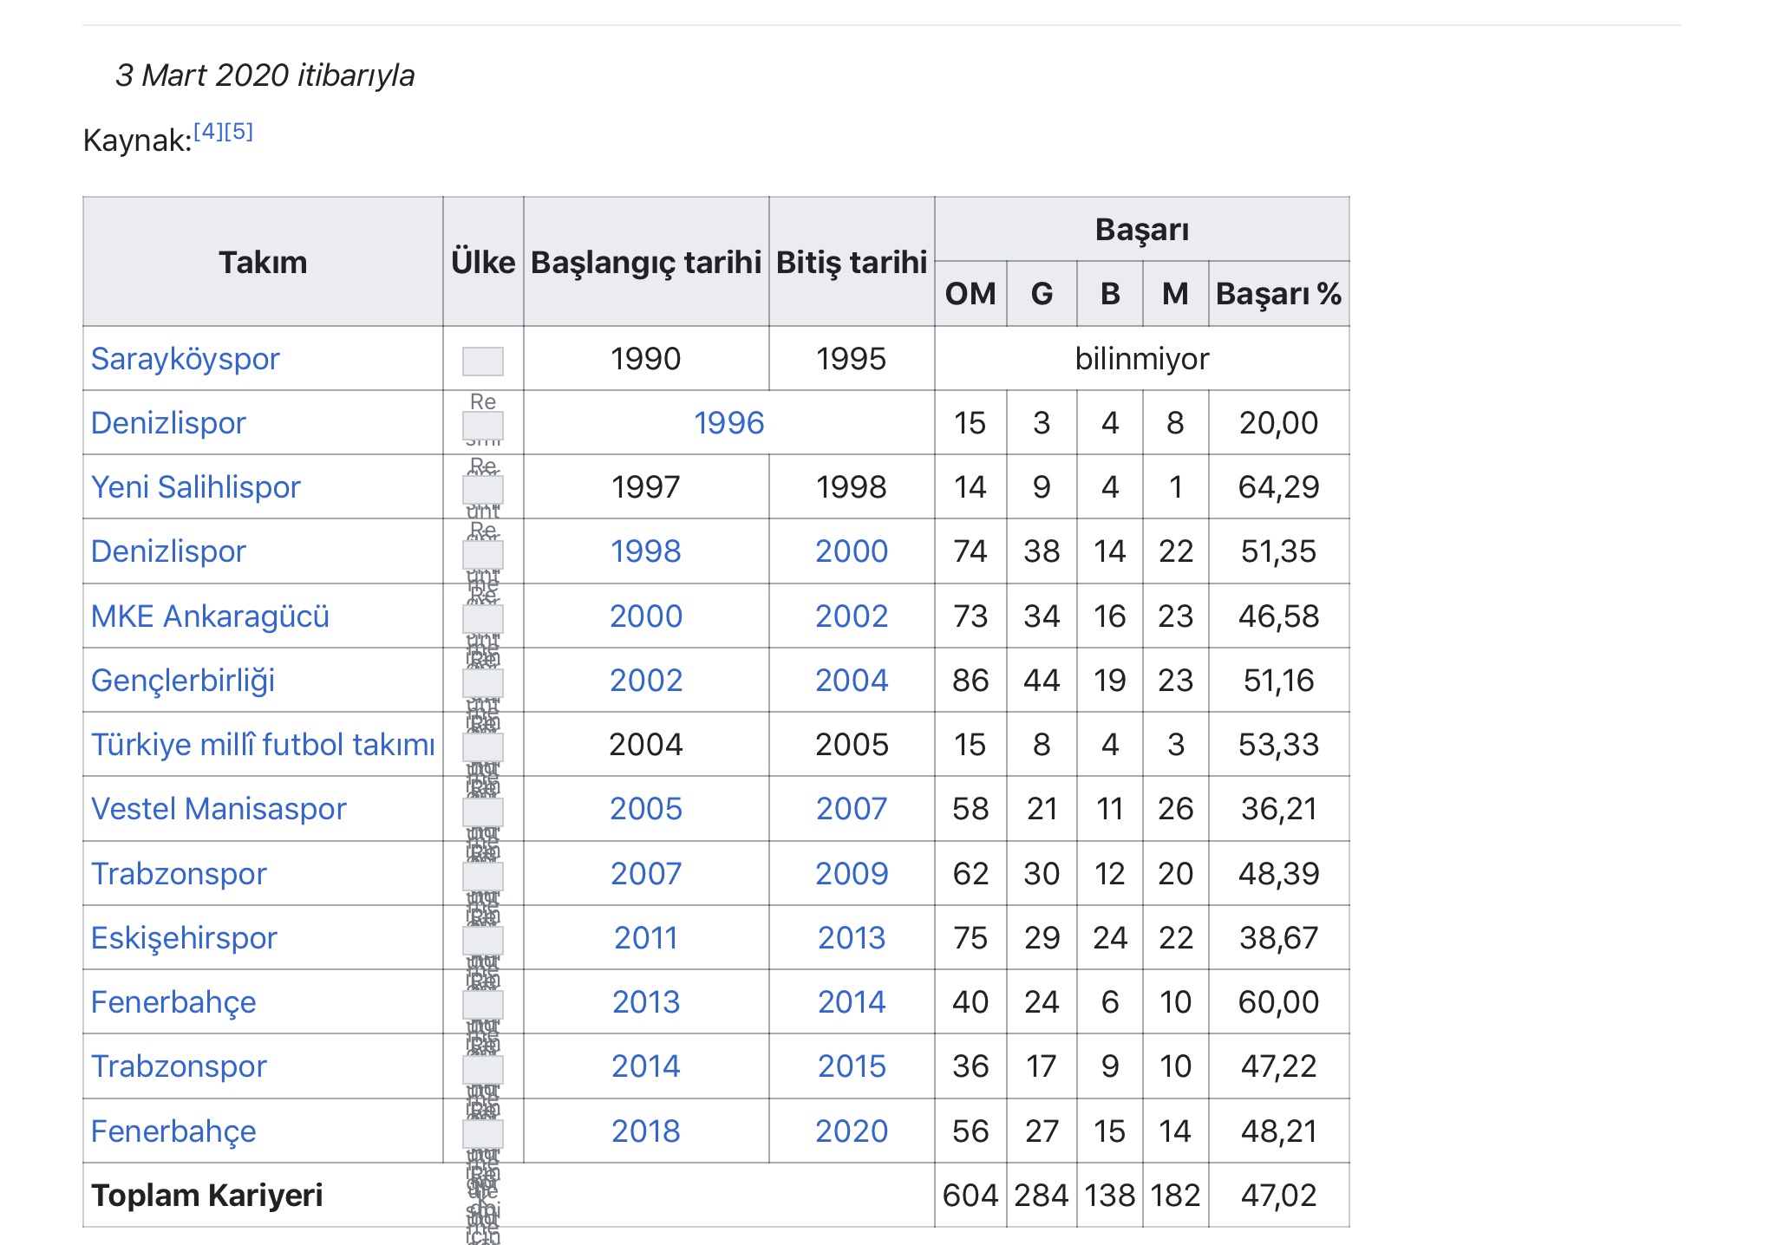
Task: Open the MKE Ankaragücü team link
Action: tap(210, 616)
